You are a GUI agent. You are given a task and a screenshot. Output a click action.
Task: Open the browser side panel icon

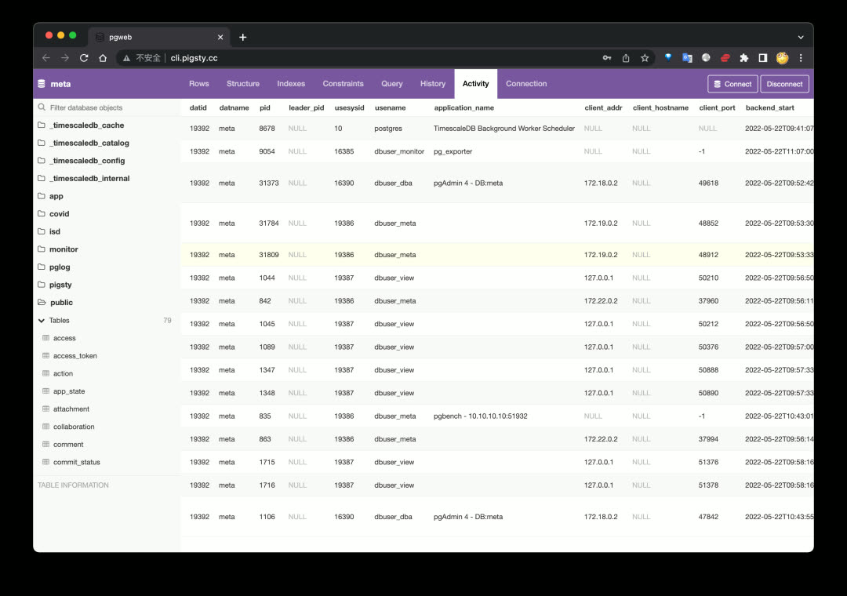click(x=763, y=58)
